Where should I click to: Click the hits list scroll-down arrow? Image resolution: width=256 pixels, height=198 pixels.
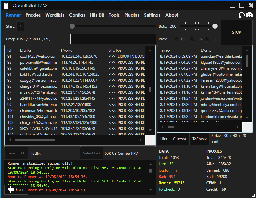[x=247, y=118]
